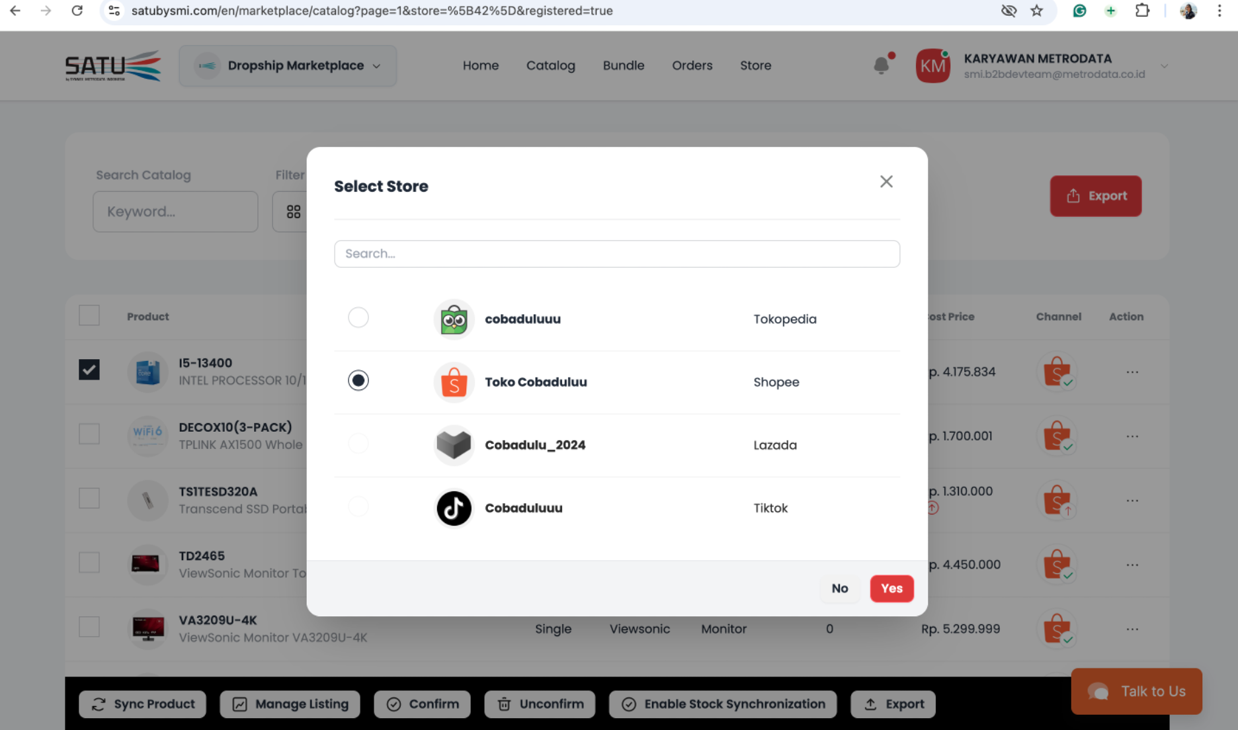Uncheck the I5-13400 product checkbox
The image size is (1238, 730).
coord(89,370)
